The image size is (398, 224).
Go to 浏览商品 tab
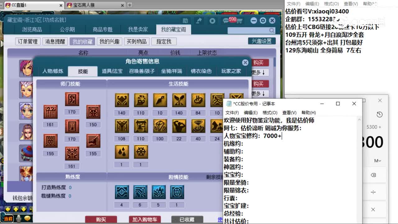[32, 30]
